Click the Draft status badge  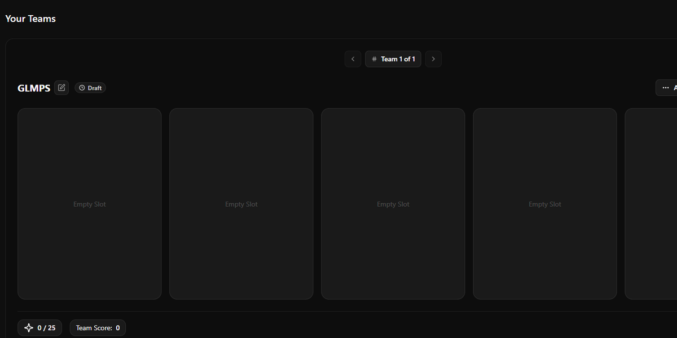(90, 88)
